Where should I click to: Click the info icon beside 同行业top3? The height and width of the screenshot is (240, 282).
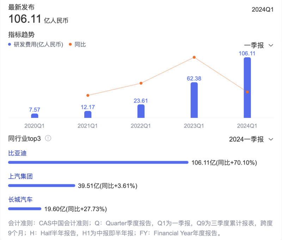tap(48, 138)
